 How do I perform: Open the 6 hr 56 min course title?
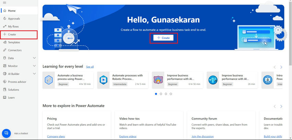pyautogui.click(x=181, y=77)
